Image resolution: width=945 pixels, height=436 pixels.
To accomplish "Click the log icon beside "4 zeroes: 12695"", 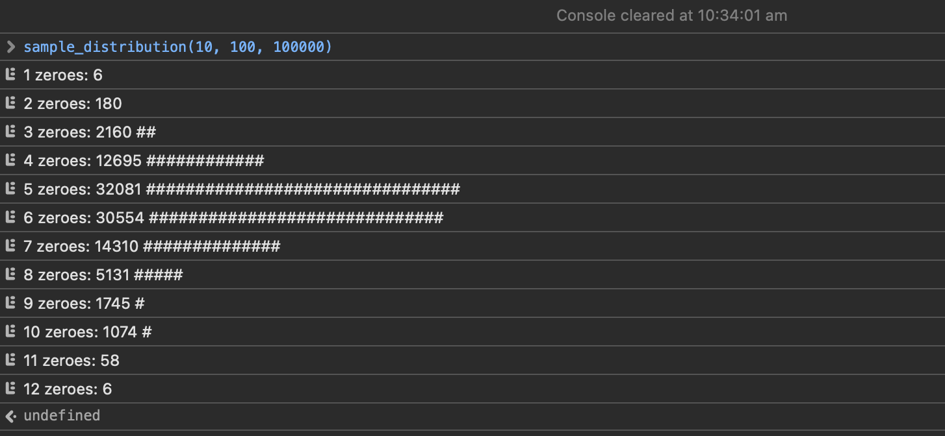I will tap(10, 160).
